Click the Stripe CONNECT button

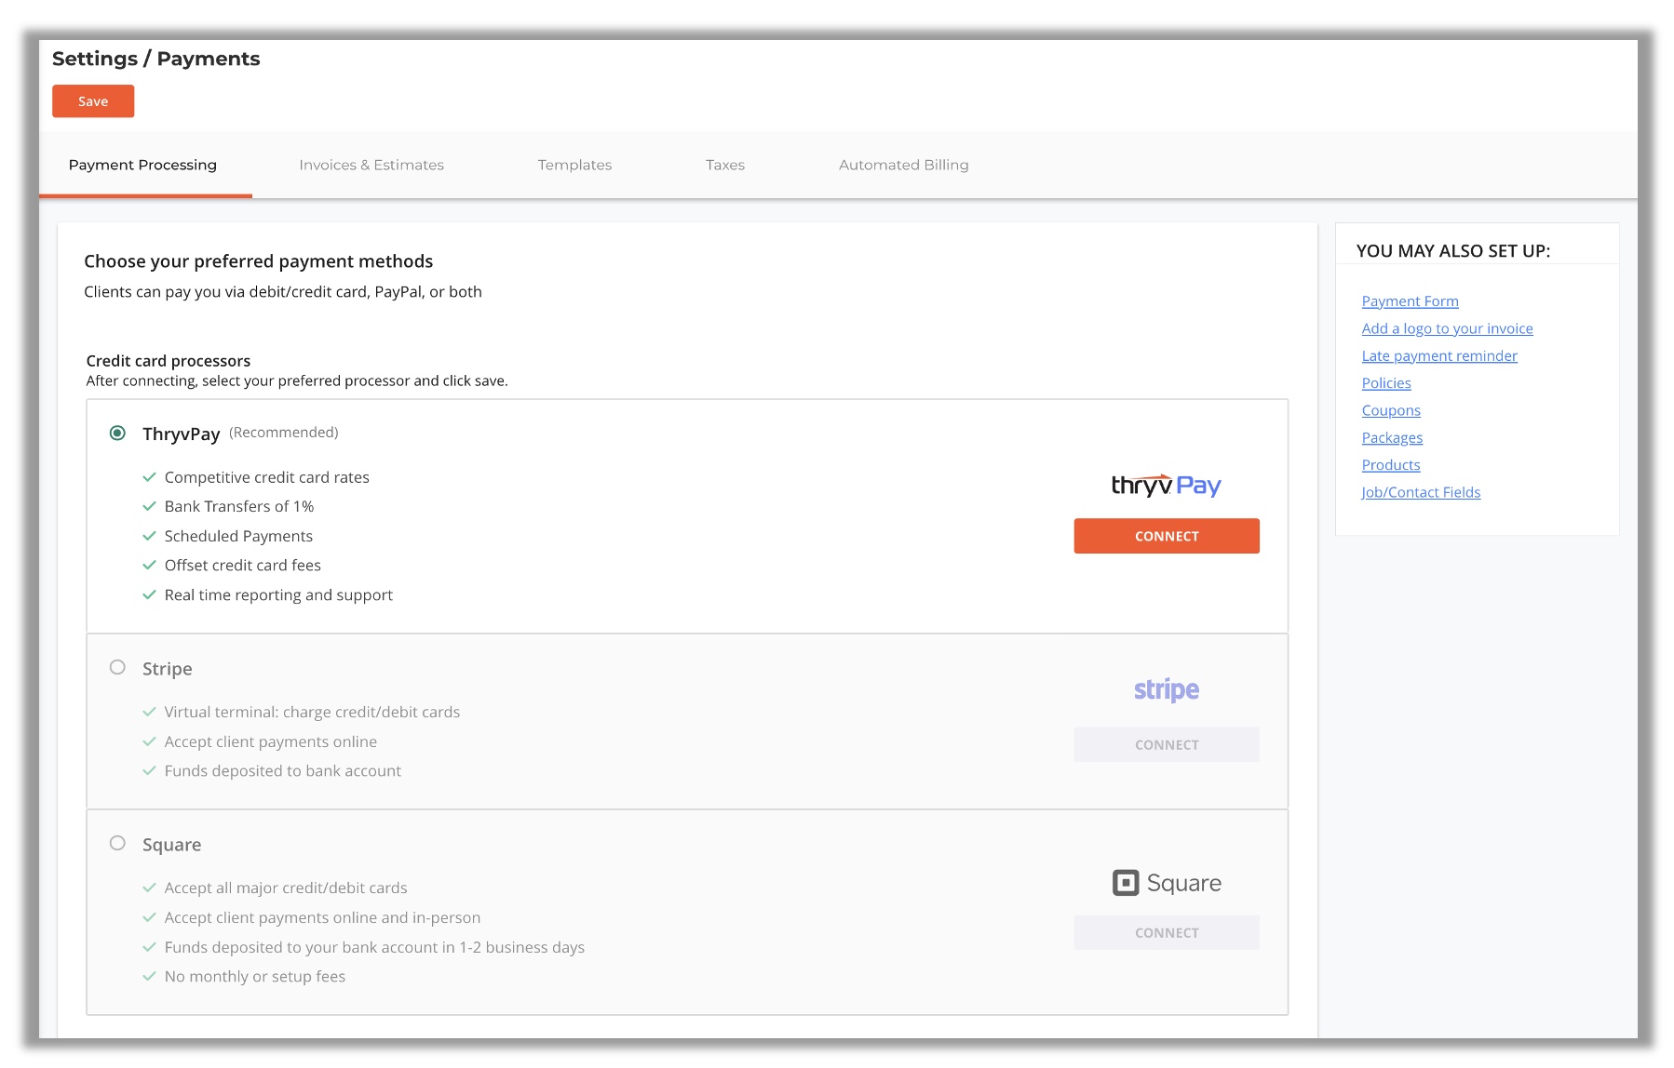[x=1166, y=744]
